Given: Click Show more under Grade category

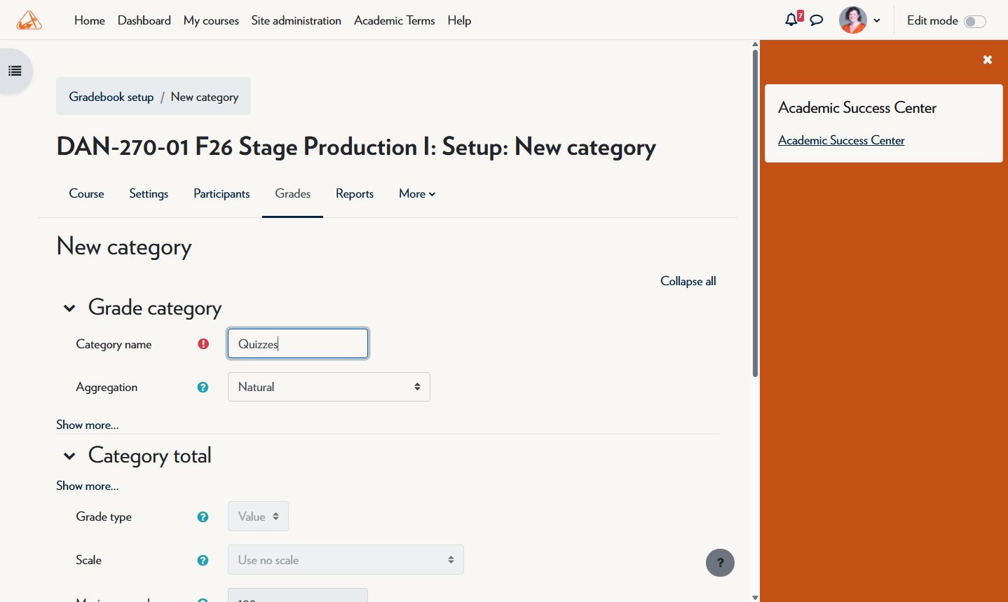Looking at the screenshot, I should 88,425.
